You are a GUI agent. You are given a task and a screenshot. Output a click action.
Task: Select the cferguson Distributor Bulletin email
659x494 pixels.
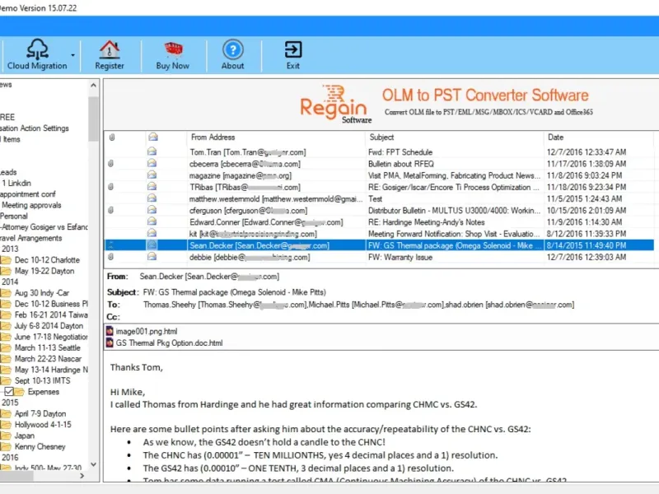coord(379,210)
